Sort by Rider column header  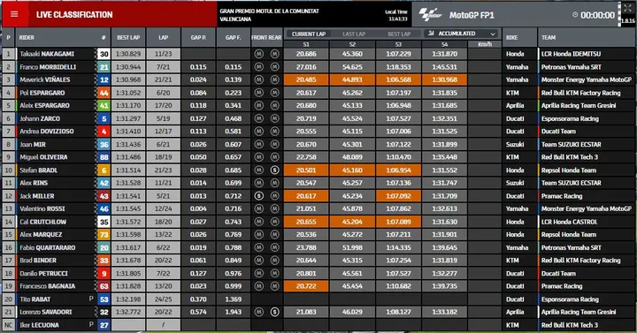[x=27, y=37]
